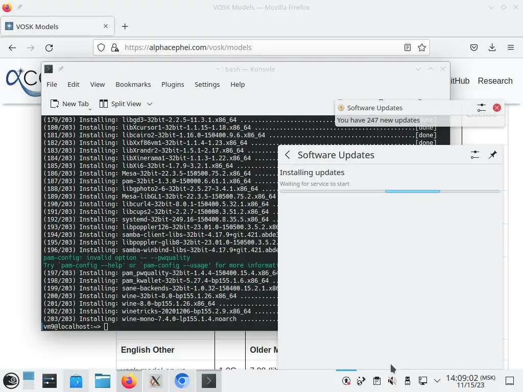Open the Konsole View menu
This screenshot has width=523, height=392.
(98, 84)
